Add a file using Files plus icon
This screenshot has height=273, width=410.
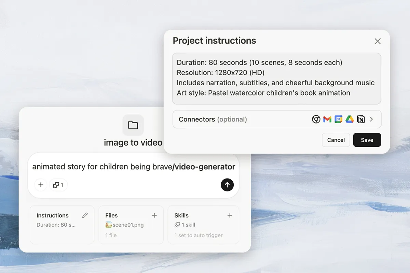154,215
